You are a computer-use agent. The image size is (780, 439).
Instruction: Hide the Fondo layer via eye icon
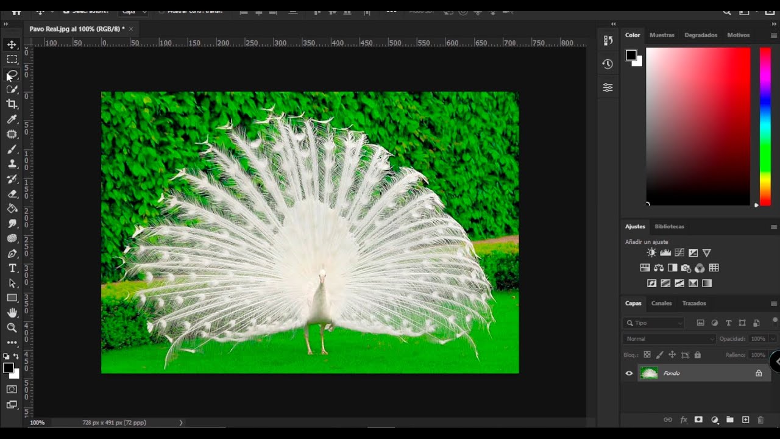(629, 373)
